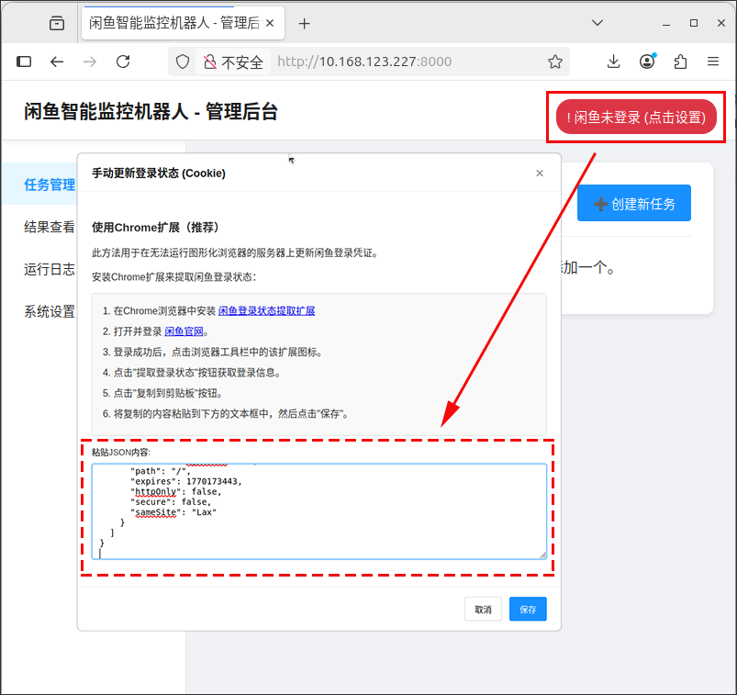Viewport: 737px width, 695px height.
Task: Open the sidebar panel toggle icon
Action: coord(24,62)
